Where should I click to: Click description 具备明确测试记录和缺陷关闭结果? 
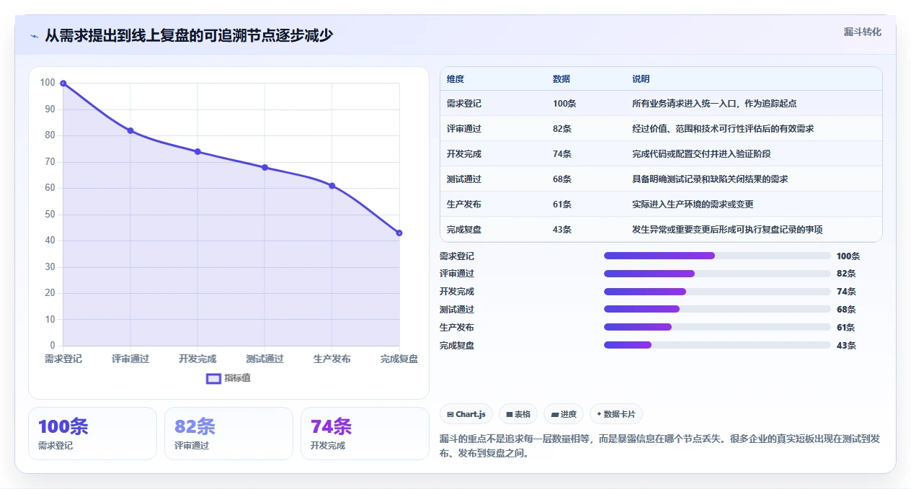pyautogui.click(x=710, y=179)
